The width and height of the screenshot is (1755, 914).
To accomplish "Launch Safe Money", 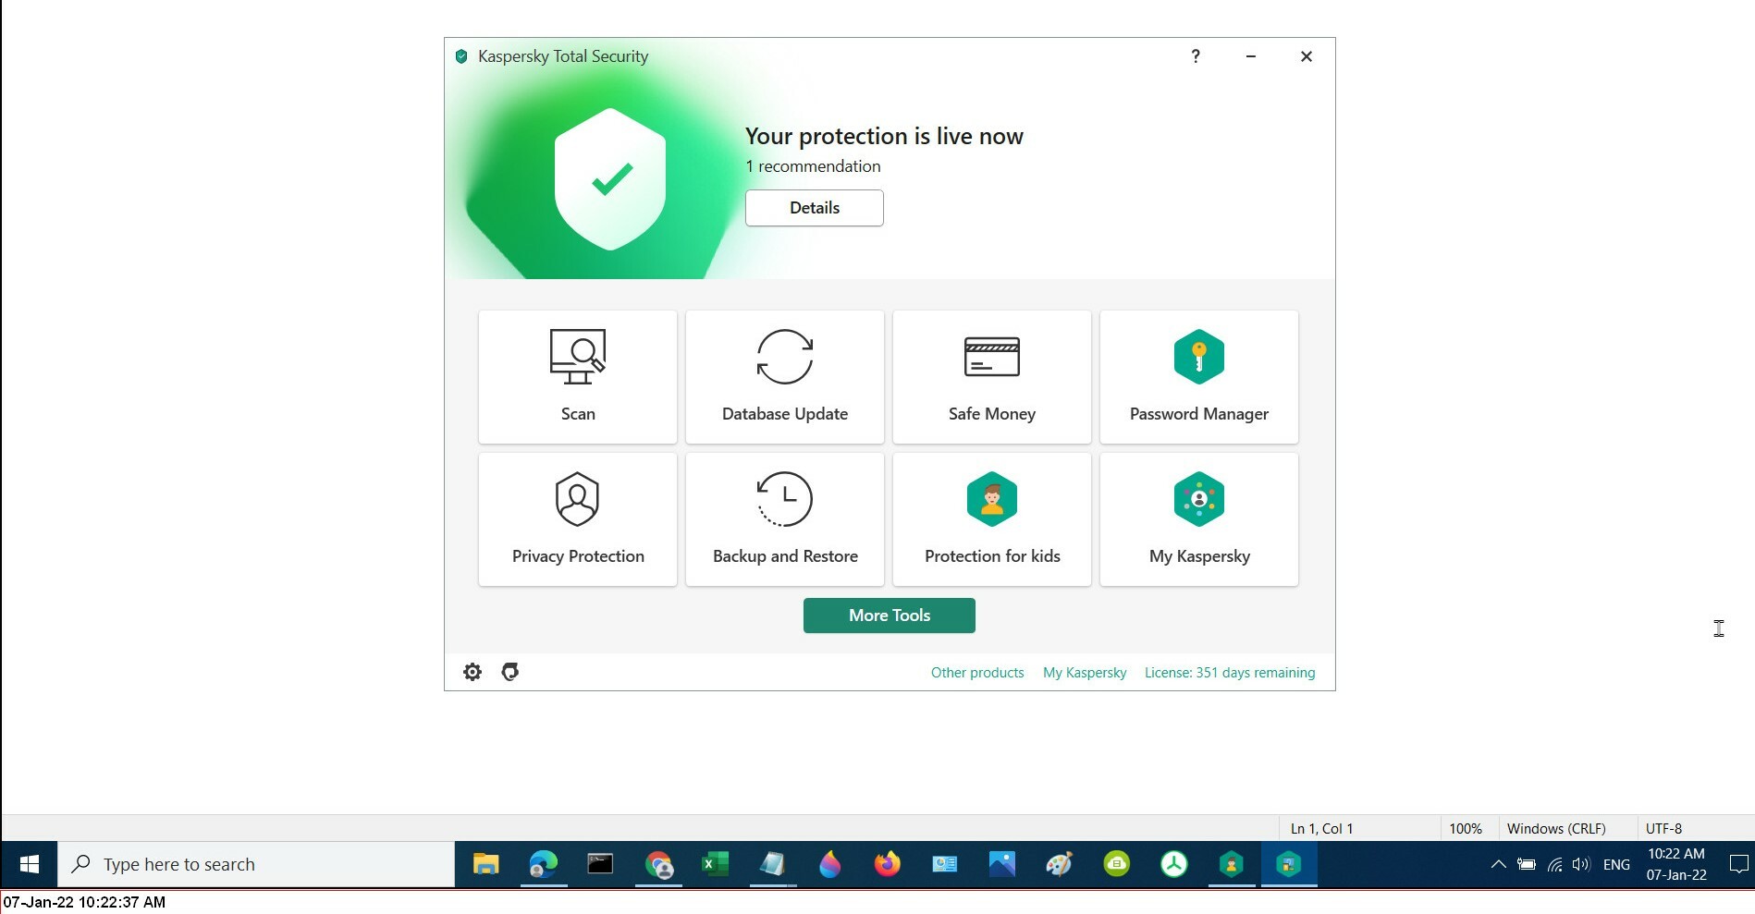I will point(992,377).
